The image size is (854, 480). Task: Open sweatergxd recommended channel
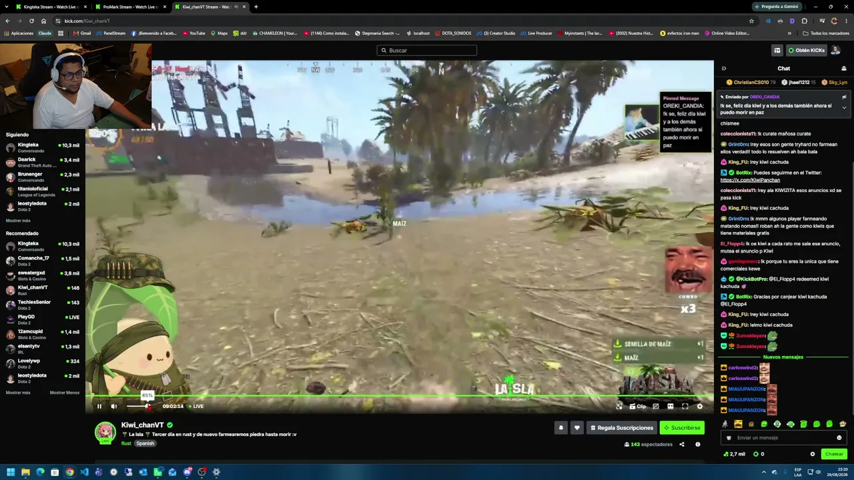click(x=42, y=275)
